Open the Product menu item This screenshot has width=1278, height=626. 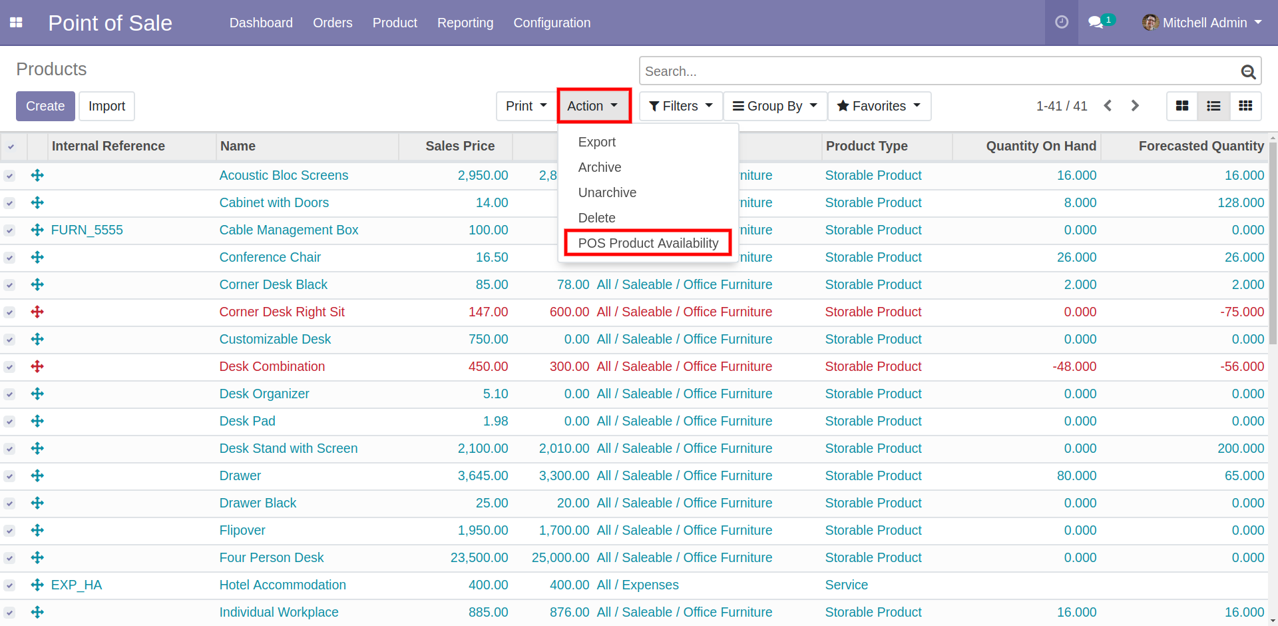[x=395, y=23]
